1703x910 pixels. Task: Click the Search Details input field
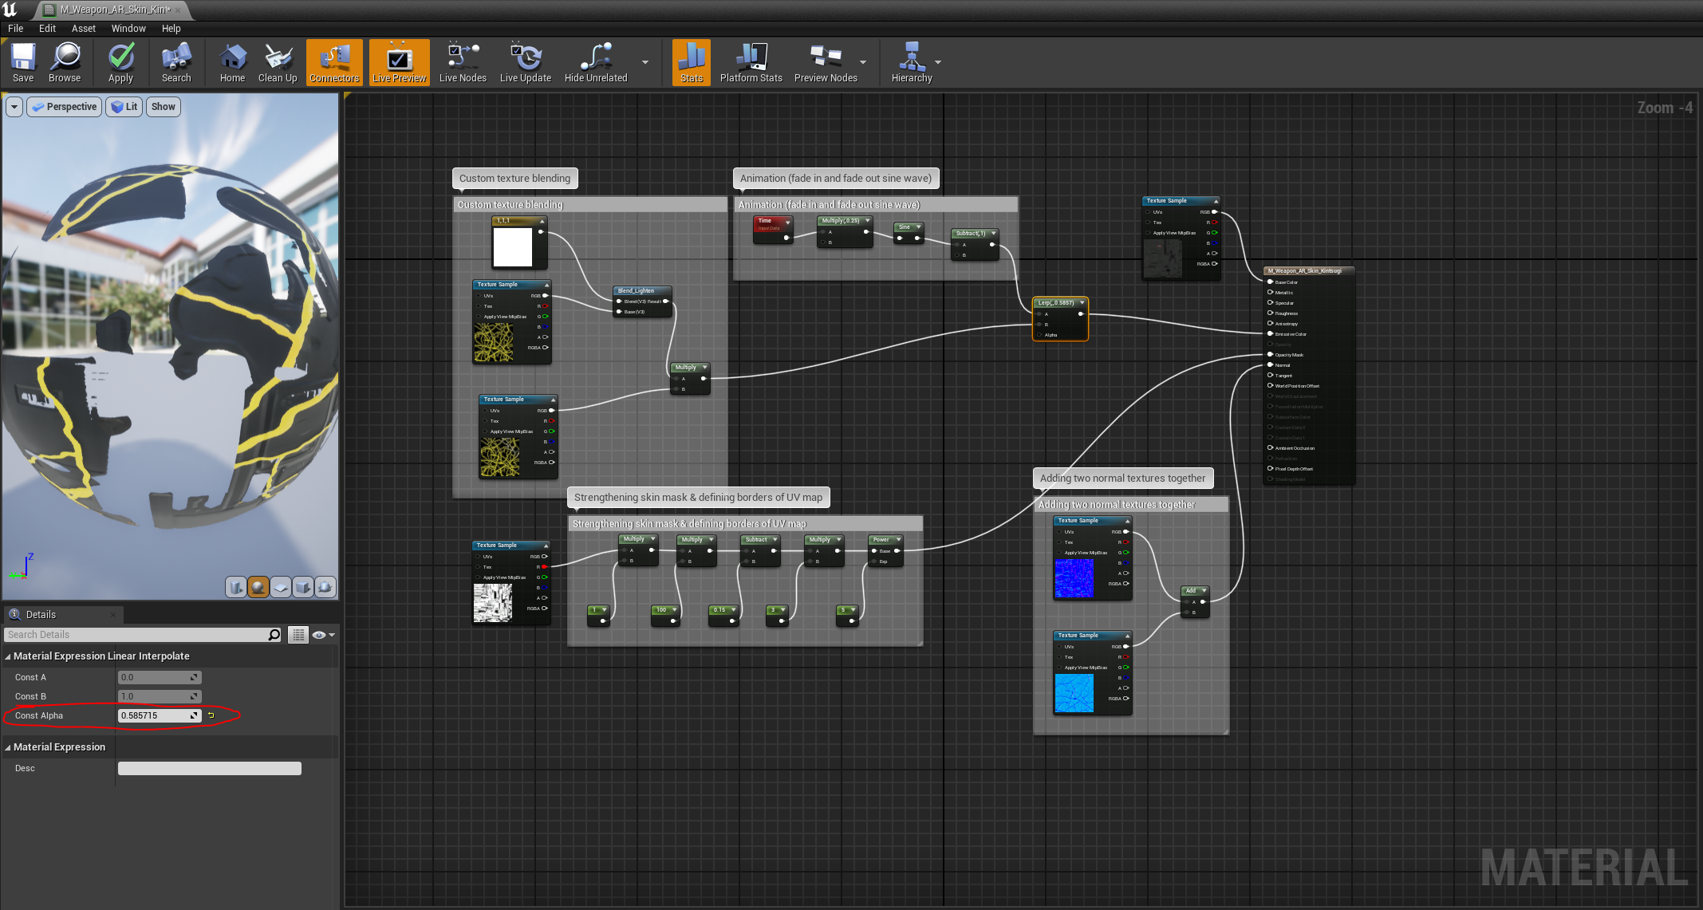pyautogui.click(x=136, y=635)
